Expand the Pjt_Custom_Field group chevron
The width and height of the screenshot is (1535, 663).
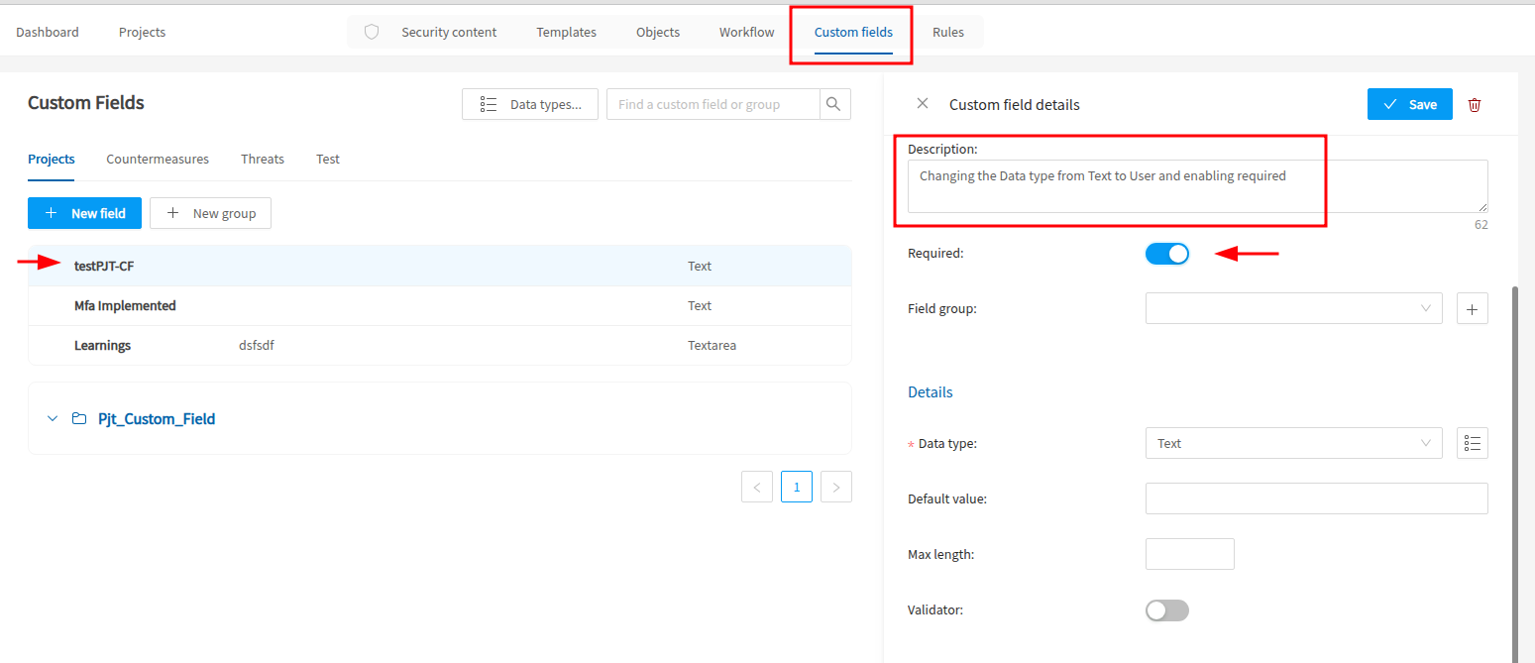click(x=53, y=419)
